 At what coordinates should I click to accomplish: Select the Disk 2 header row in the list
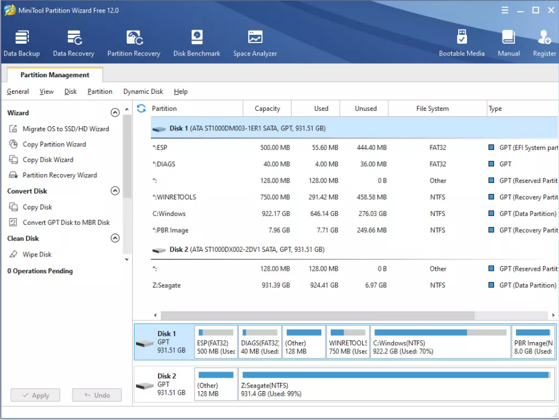[x=354, y=250]
